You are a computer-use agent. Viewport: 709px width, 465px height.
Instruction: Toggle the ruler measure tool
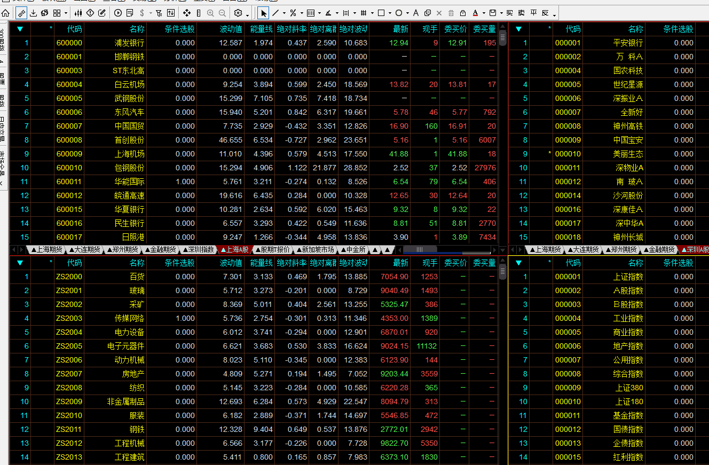pyautogui.click(x=199, y=13)
